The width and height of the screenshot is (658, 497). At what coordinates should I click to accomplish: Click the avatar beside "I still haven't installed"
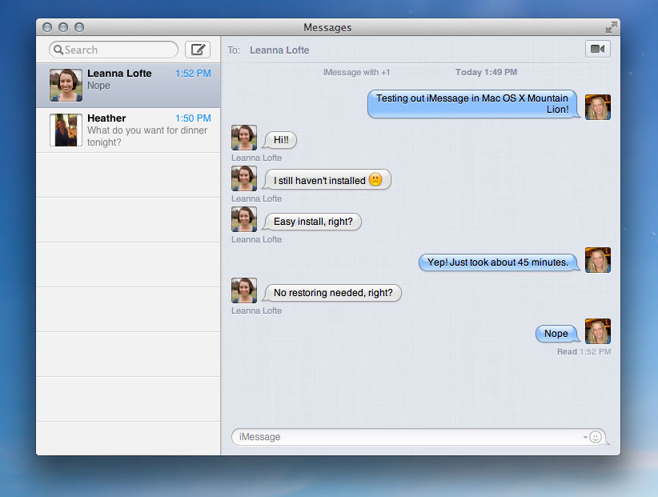pos(244,178)
